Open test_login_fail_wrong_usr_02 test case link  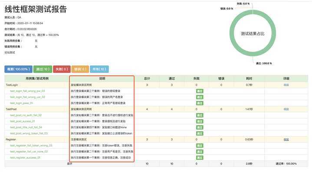point(27,97)
